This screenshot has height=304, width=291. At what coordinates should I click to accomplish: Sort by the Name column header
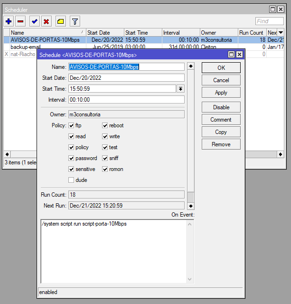tap(45, 33)
